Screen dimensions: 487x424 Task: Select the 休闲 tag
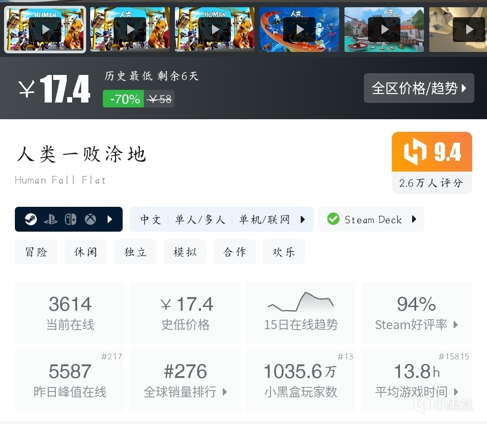[86, 252]
